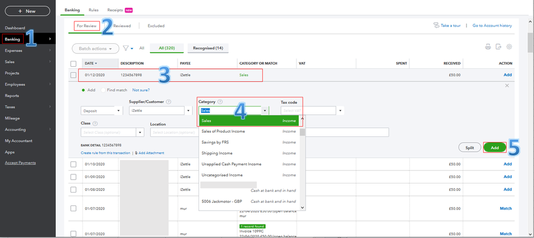Switch to the Rules tab

(94, 10)
